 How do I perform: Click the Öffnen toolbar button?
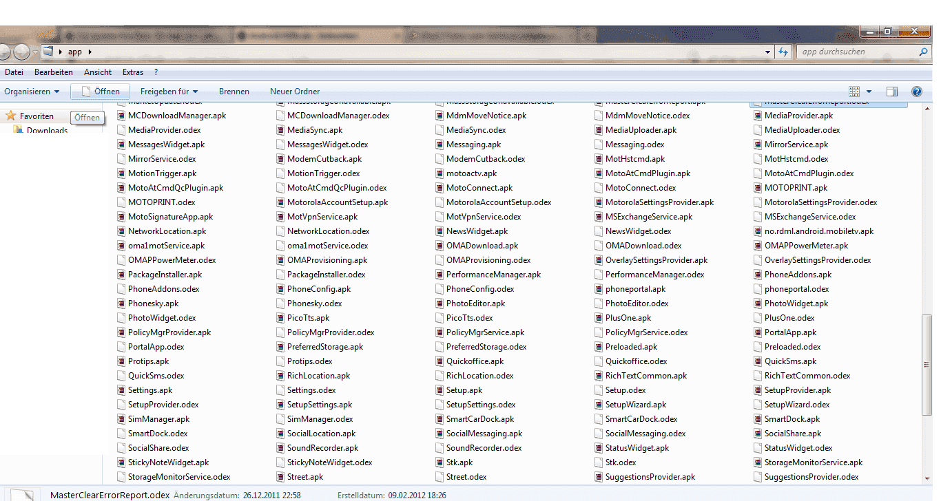[x=101, y=92]
